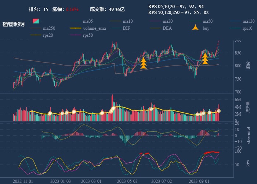Click the rightmost glowing dot on volume chart

coord(219,110)
